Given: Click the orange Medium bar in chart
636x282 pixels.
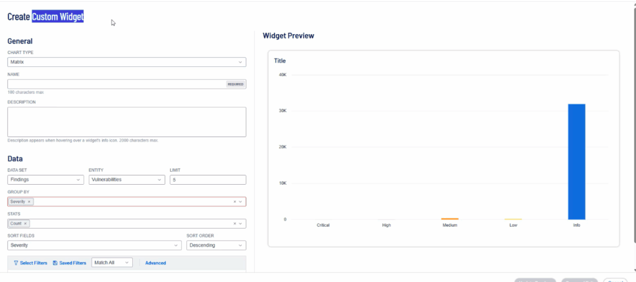Looking at the screenshot, I should (450, 219).
